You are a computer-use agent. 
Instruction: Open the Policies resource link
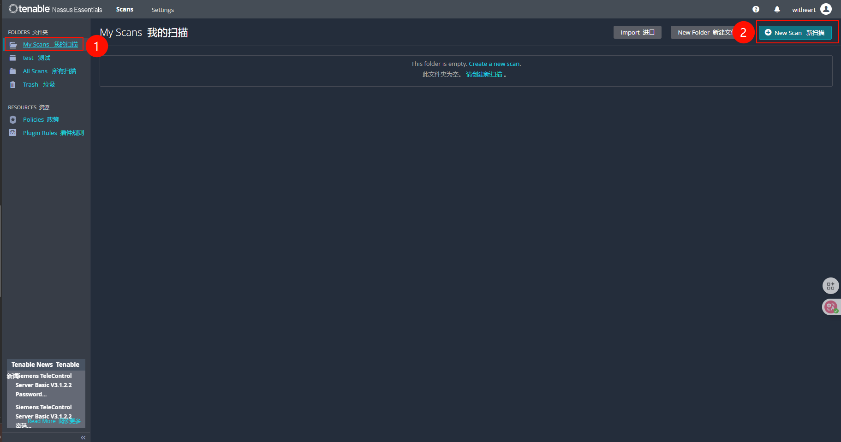[41, 120]
